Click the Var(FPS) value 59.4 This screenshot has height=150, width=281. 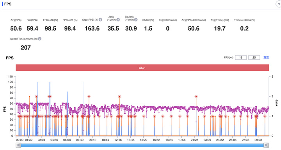point(32,29)
